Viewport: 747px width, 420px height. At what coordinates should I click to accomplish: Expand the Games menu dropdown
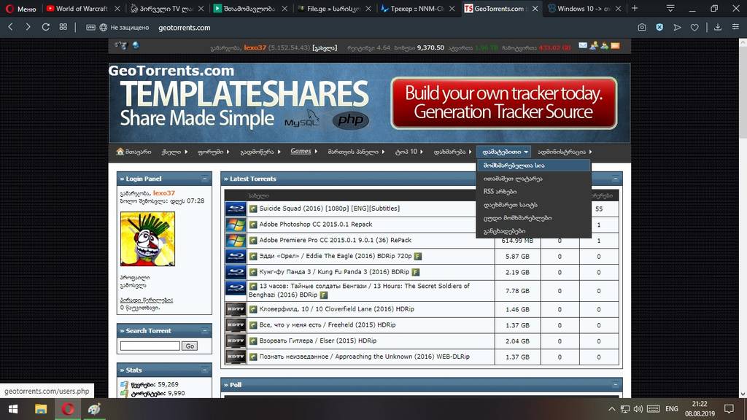304,152
